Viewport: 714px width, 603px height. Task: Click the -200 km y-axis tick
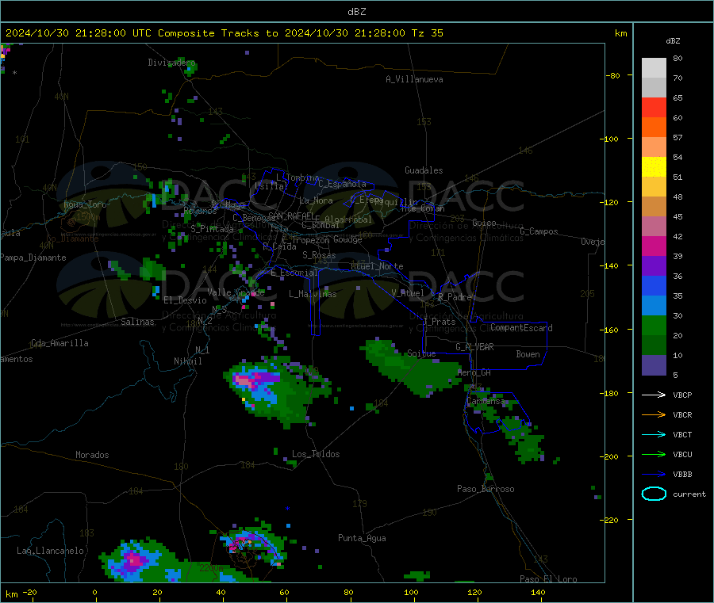click(610, 456)
